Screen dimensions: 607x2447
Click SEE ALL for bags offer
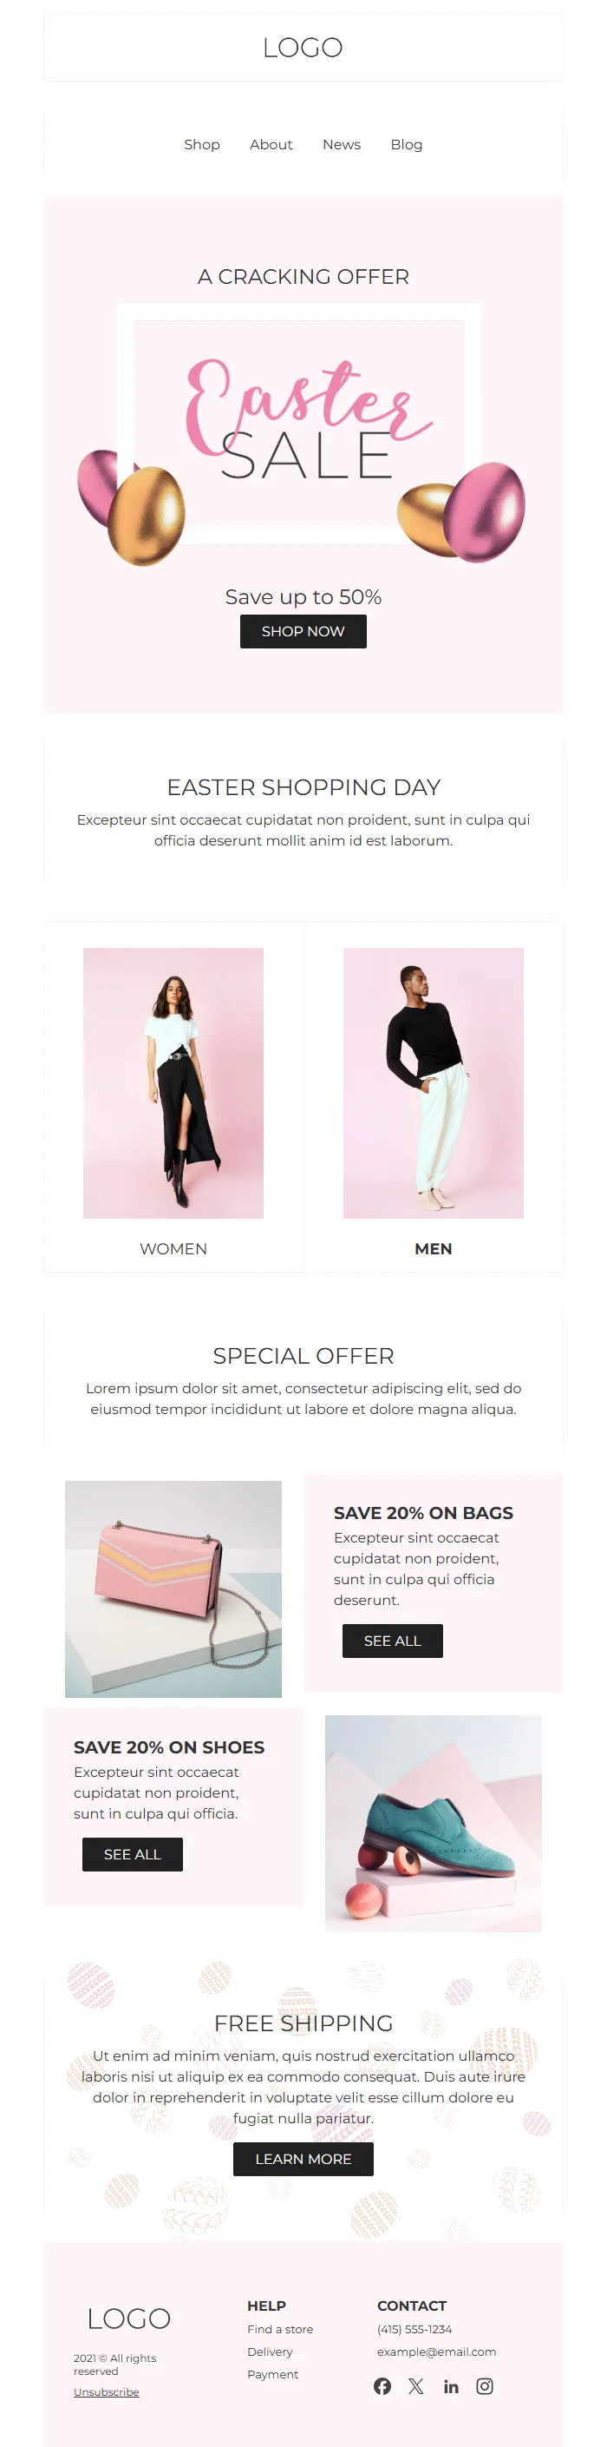[393, 1641]
